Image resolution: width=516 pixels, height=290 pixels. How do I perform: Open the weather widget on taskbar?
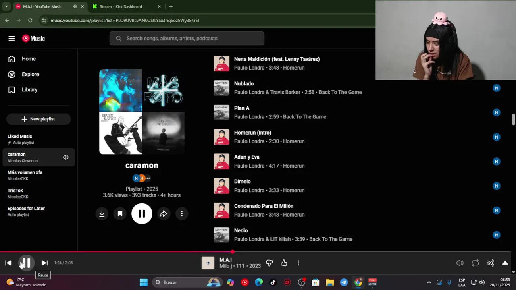pyautogui.click(x=27, y=282)
